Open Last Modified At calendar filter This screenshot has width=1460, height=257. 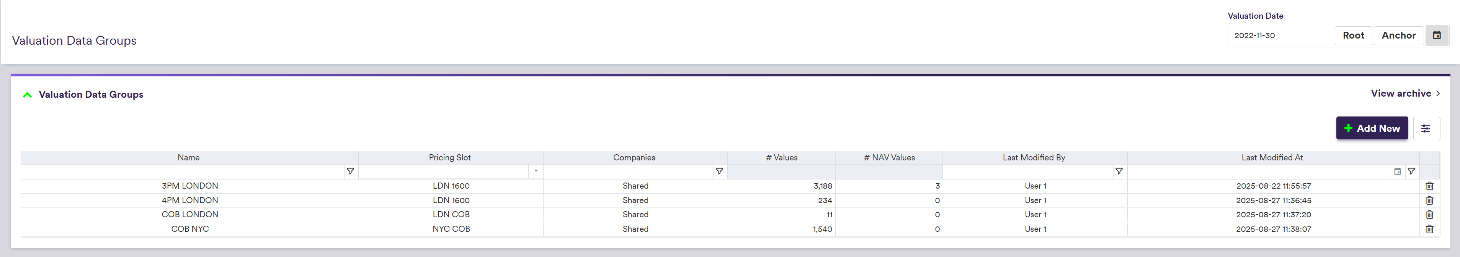click(x=1397, y=171)
